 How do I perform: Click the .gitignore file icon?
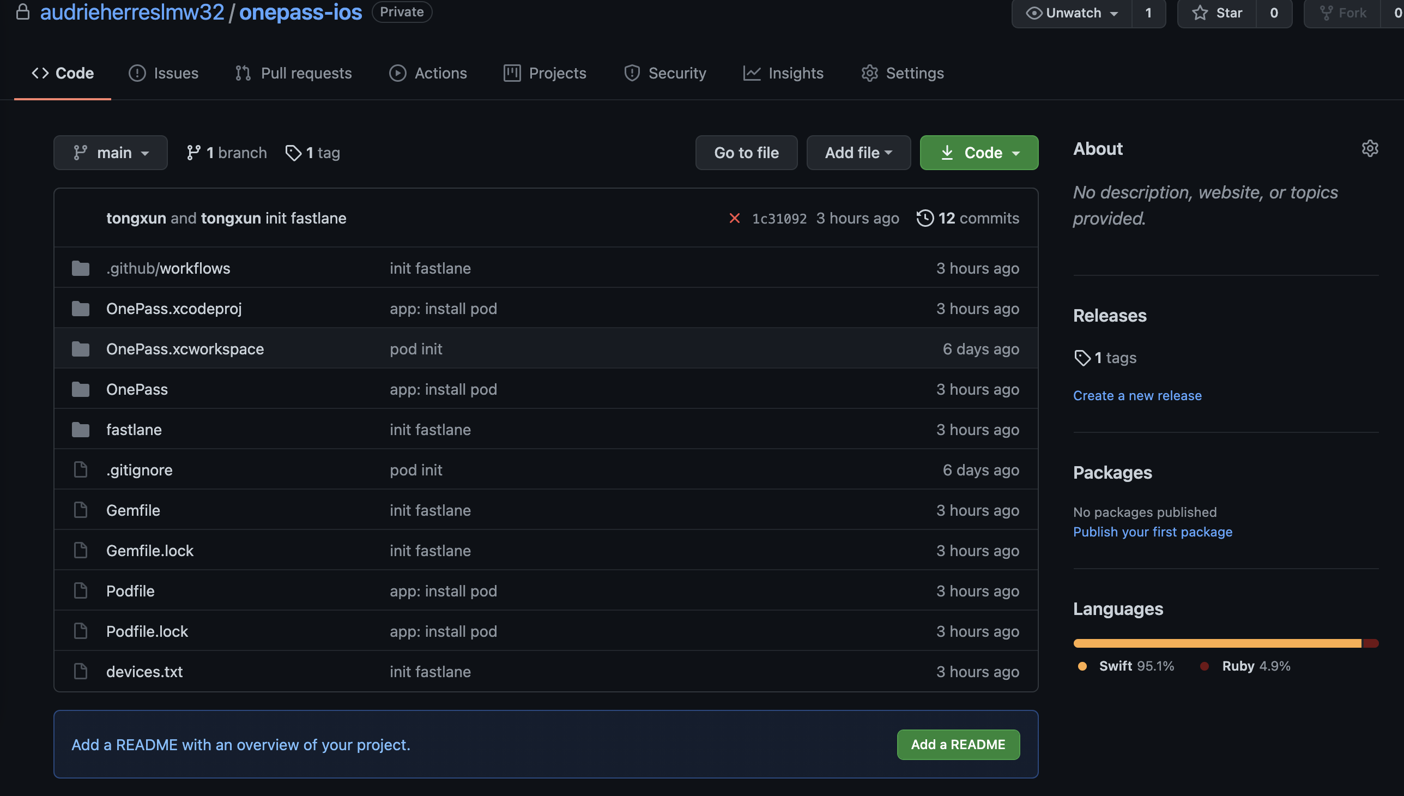tap(81, 470)
